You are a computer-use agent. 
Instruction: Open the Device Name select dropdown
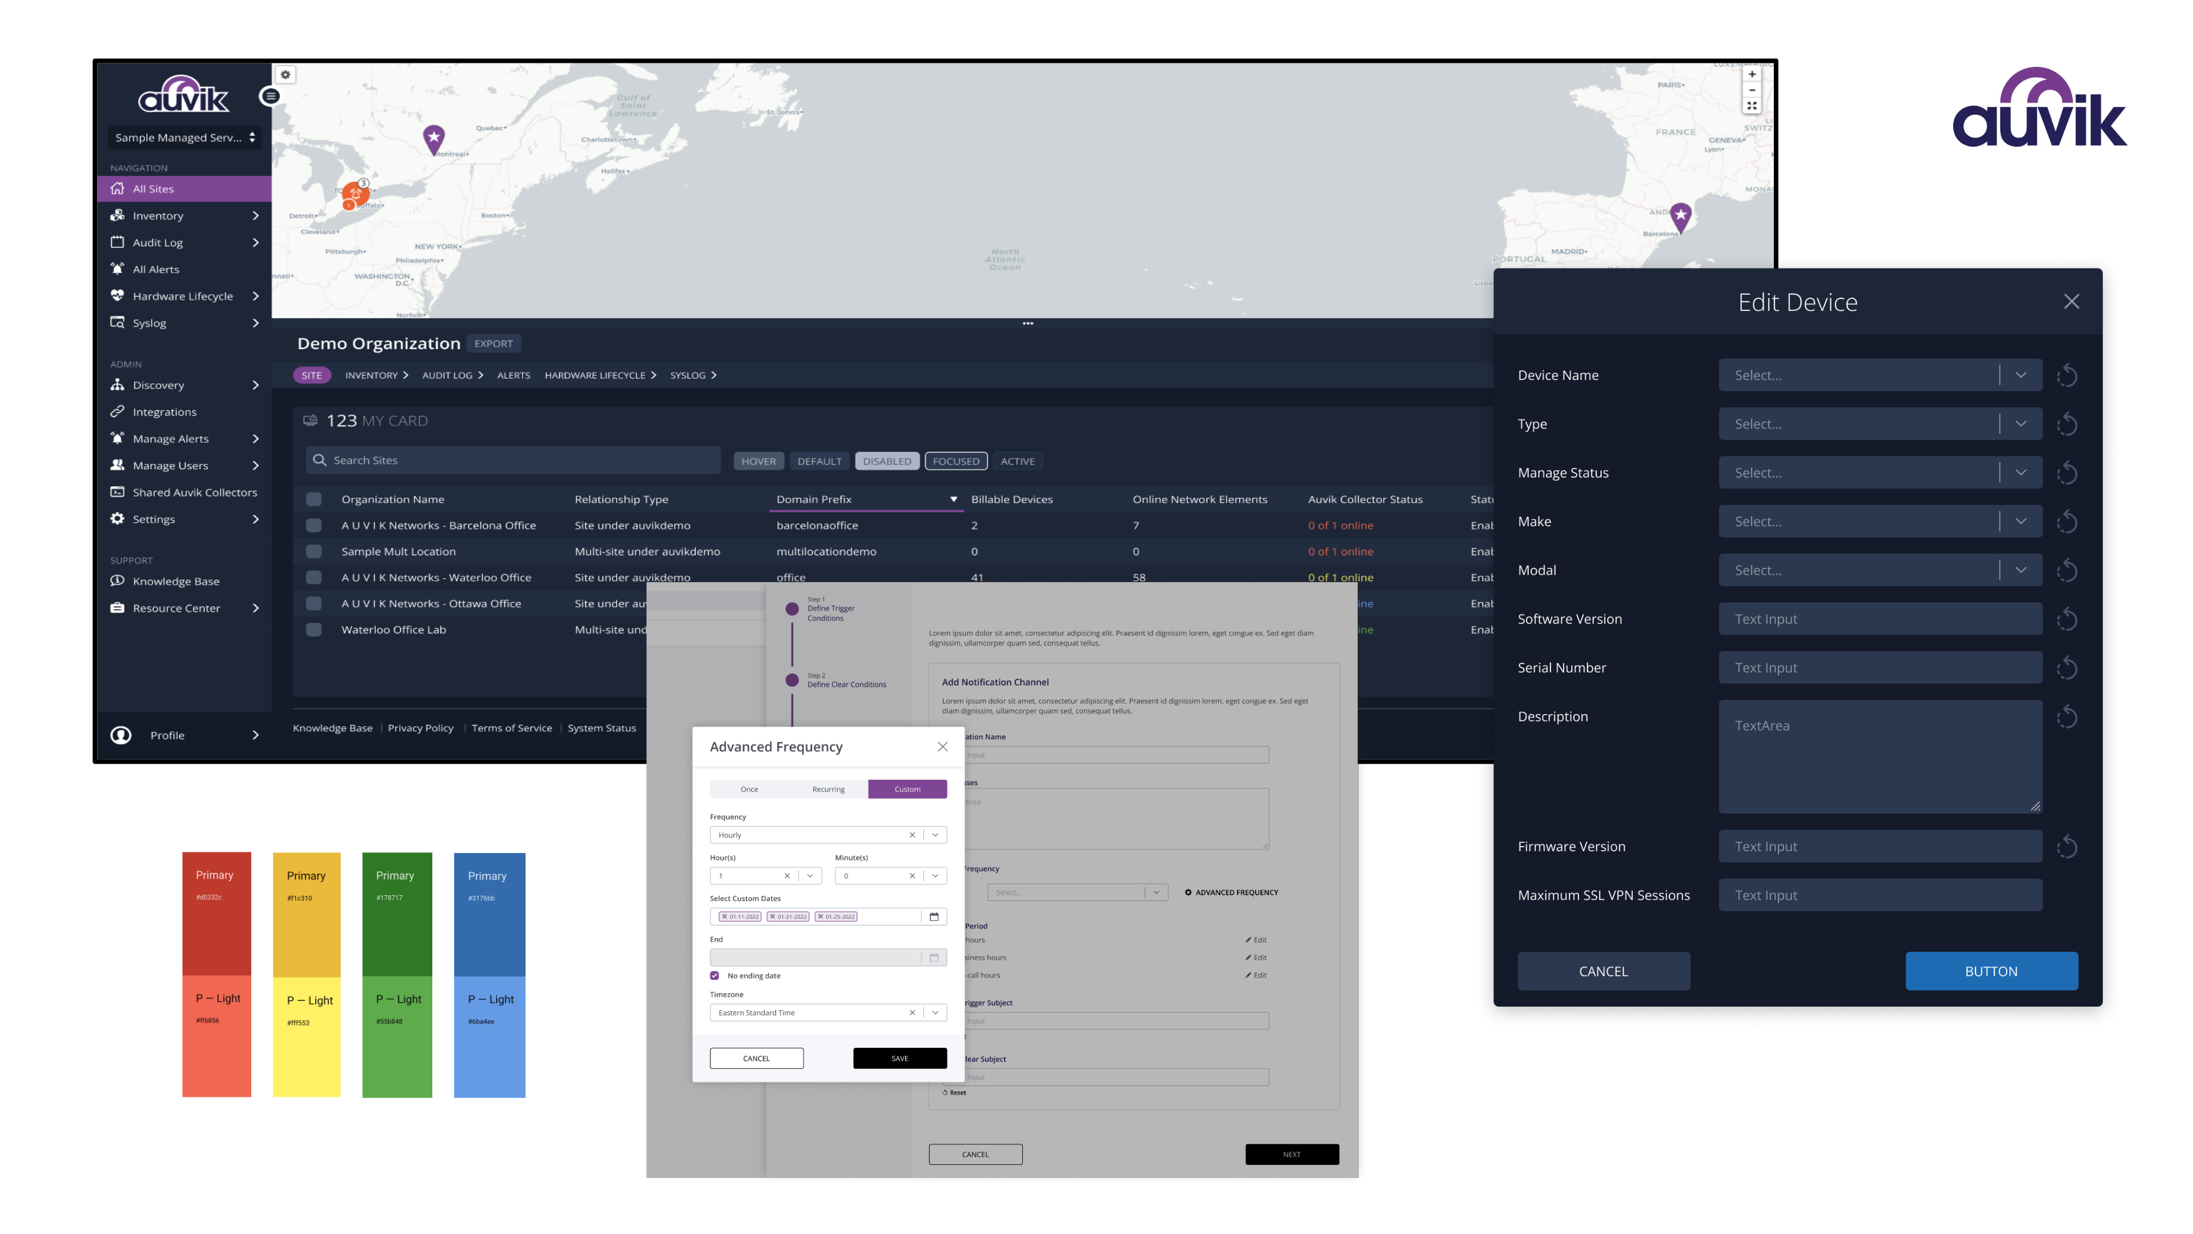pyautogui.click(x=2020, y=375)
